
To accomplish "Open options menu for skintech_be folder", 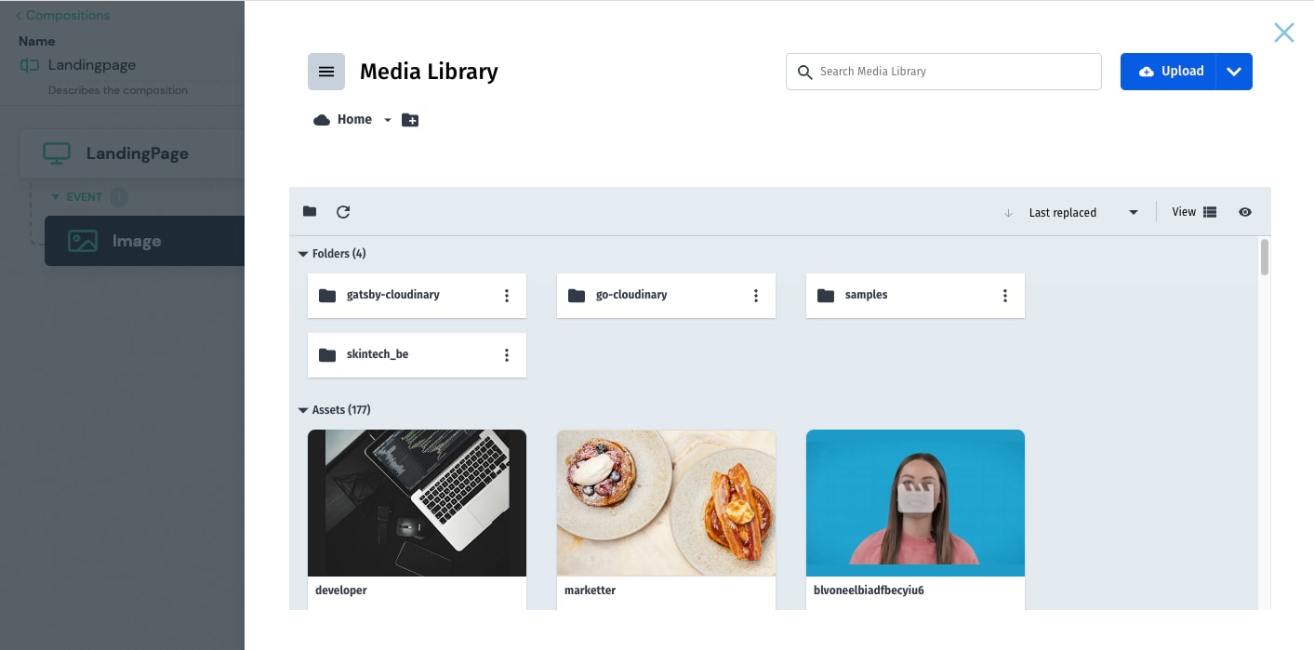I will 507,355.
